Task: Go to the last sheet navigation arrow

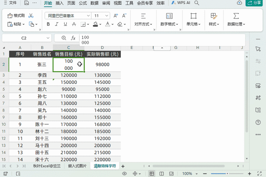Action: [x=24, y=166]
